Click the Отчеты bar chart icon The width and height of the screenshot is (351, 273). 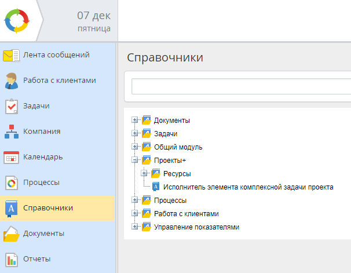point(12,259)
